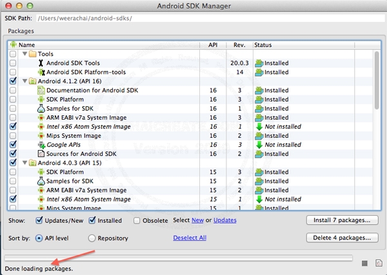Image resolution: width=387 pixels, height=275 pixels.
Task: Click the Google APIs add-on icon
Action: click(x=41, y=145)
